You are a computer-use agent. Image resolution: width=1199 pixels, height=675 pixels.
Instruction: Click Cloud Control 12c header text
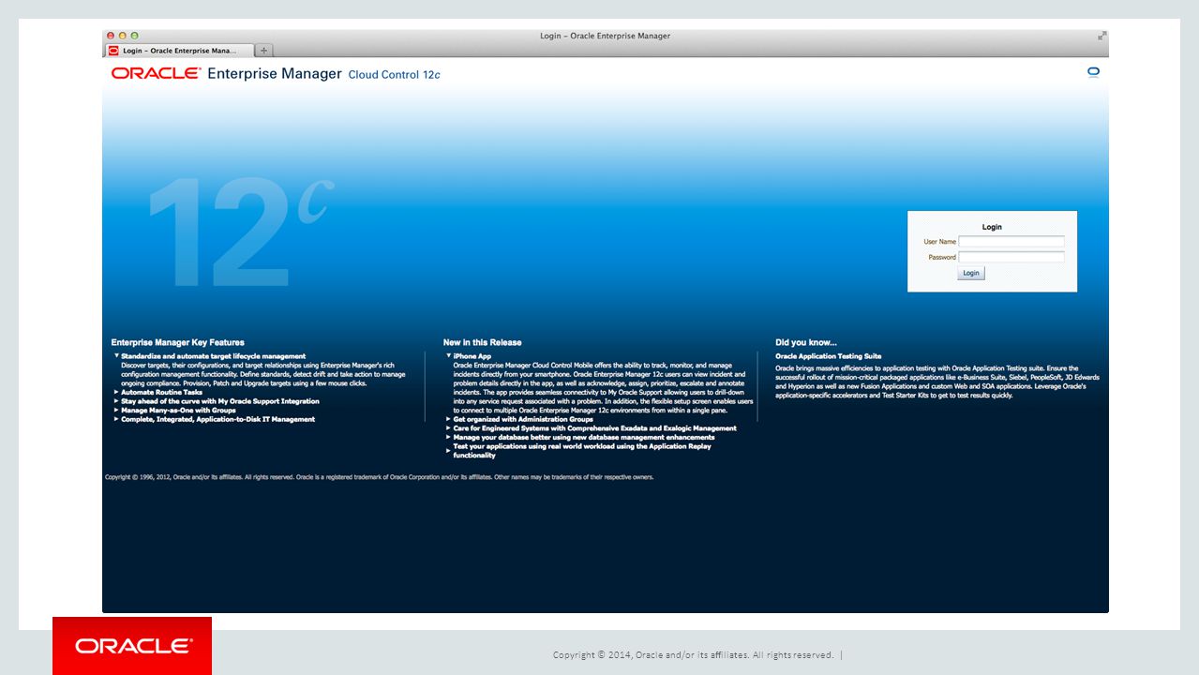394,75
